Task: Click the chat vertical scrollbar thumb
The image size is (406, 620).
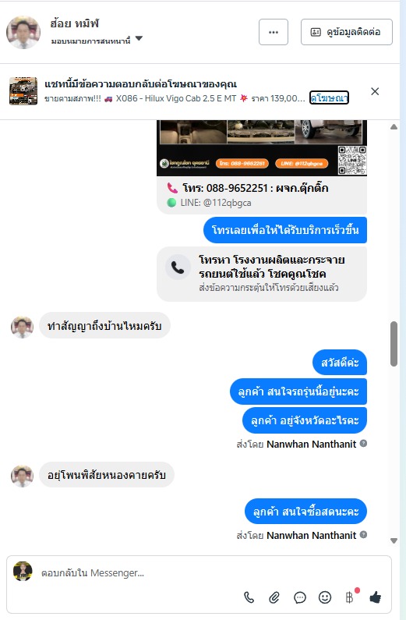Action: (x=394, y=344)
